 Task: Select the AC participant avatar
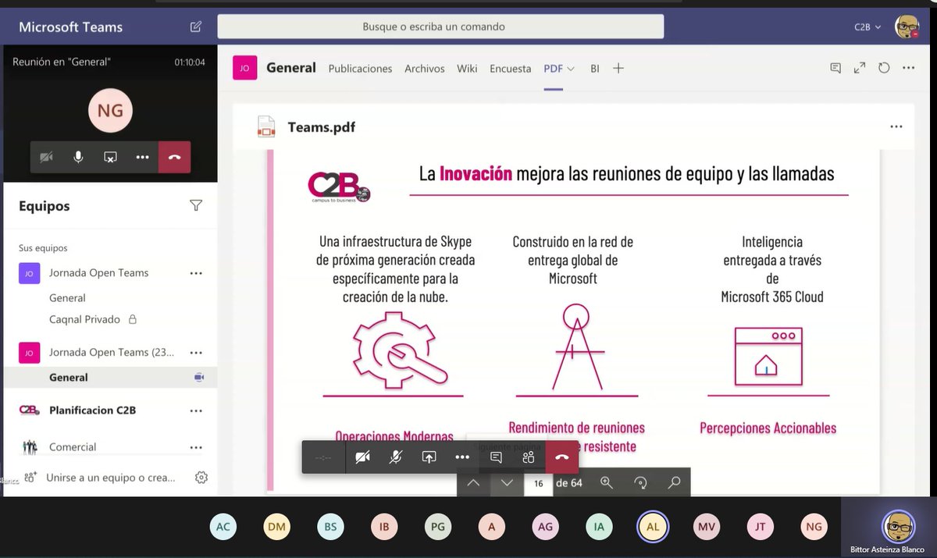[223, 527]
